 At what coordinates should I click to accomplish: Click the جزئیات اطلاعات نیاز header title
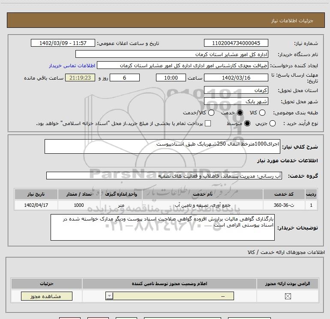coord(292,21)
